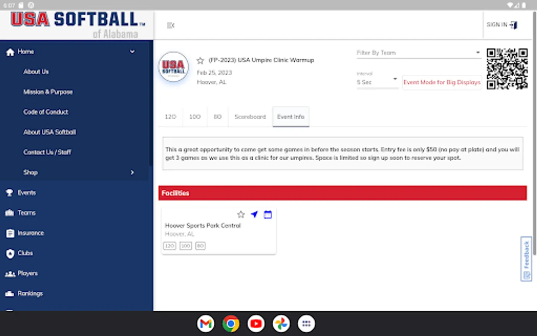Favorite Hoover Sports Park Central star
The width and height of the screenshot is (537, 336).
[241, 214]
